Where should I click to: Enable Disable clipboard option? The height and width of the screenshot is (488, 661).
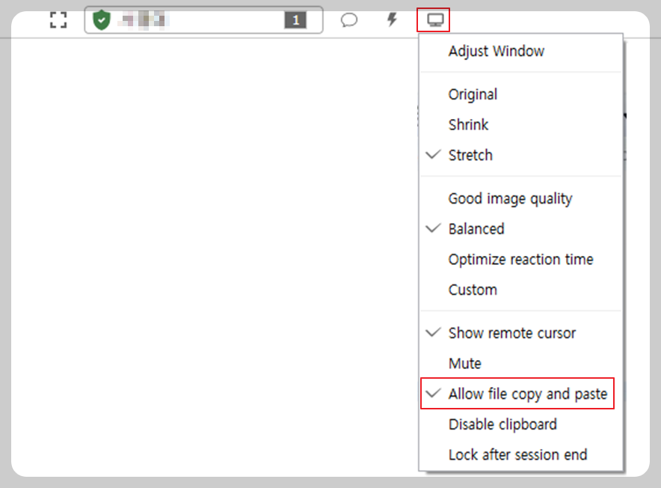520,424
